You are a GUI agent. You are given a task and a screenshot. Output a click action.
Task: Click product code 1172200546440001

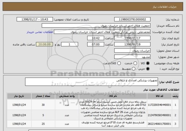(160, 105)
